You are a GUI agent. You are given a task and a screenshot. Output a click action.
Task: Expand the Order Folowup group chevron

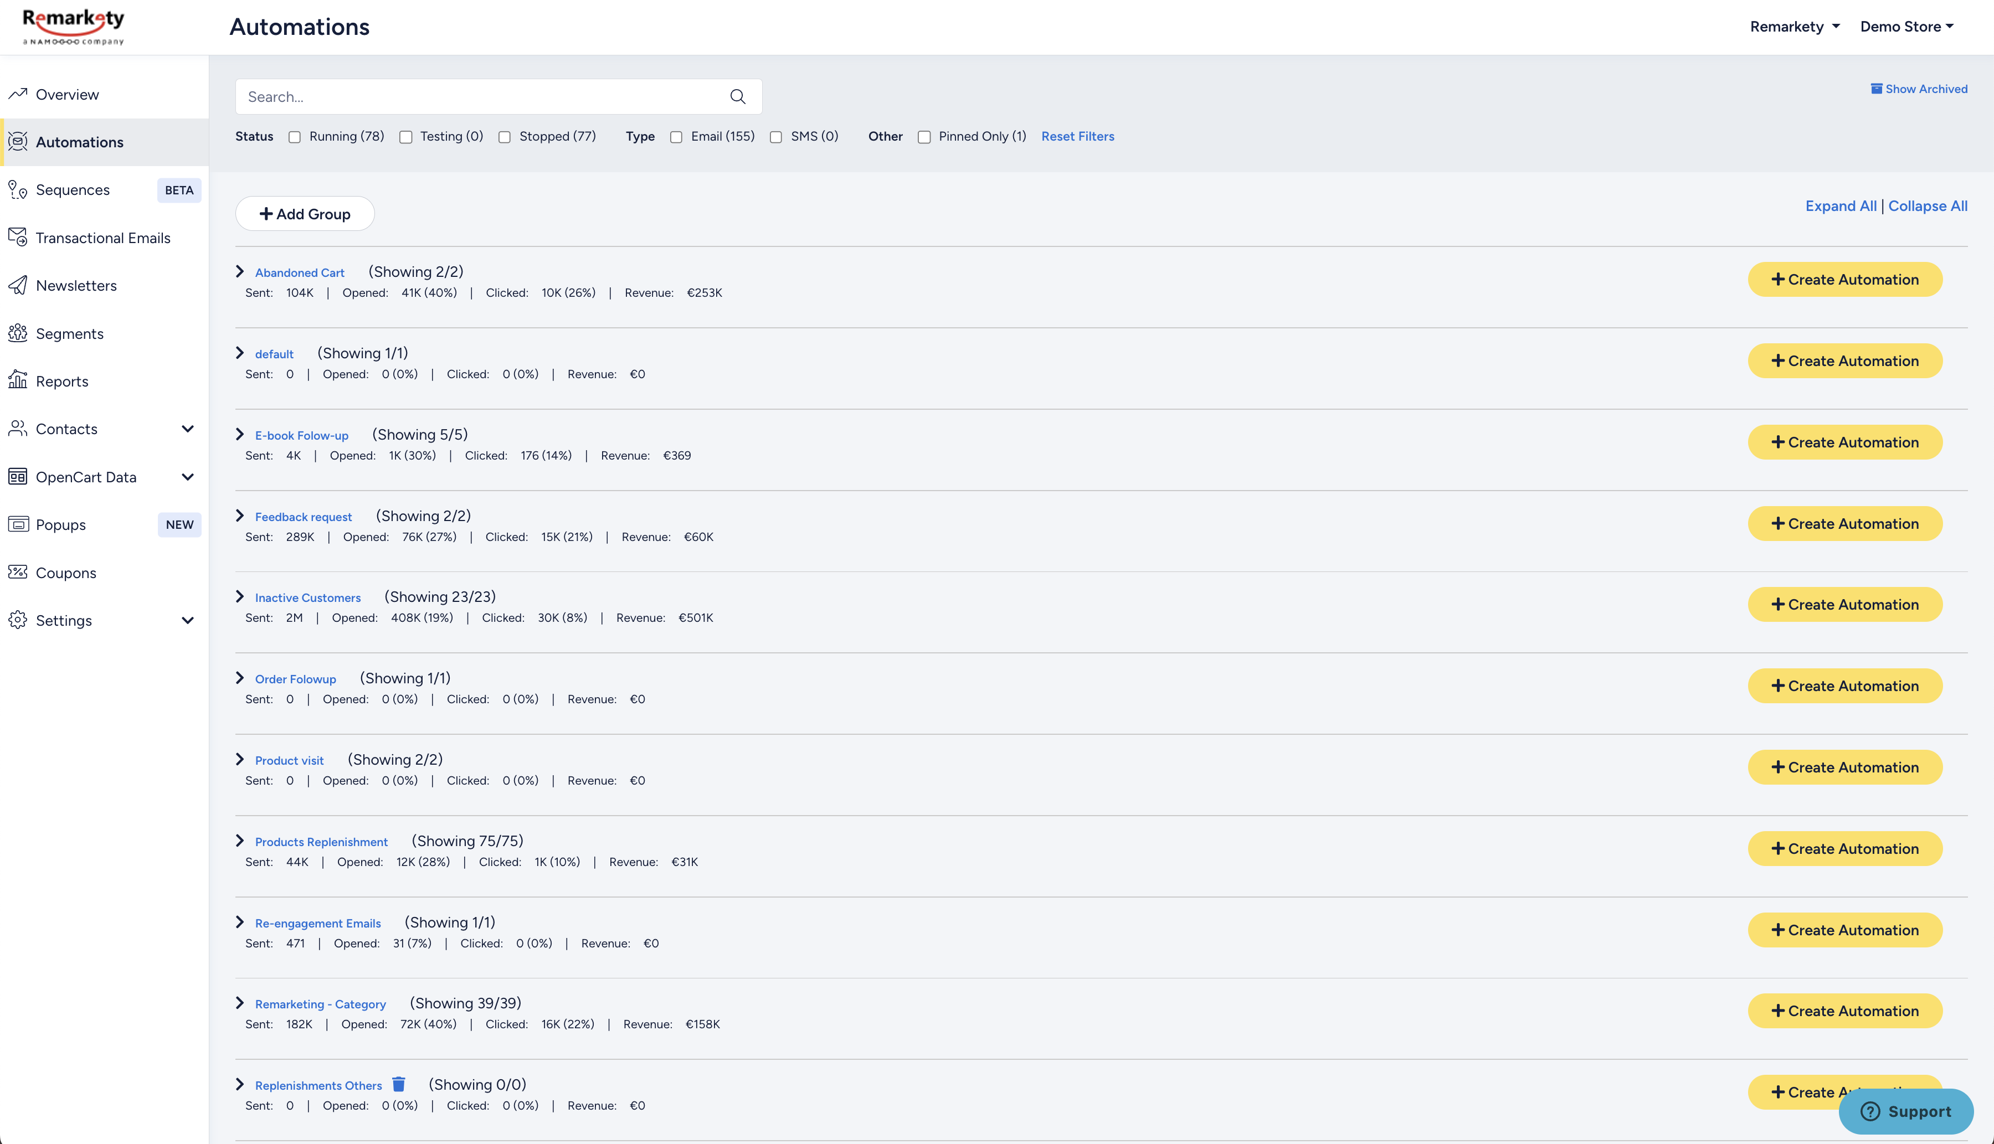click(x=240, y=678)
